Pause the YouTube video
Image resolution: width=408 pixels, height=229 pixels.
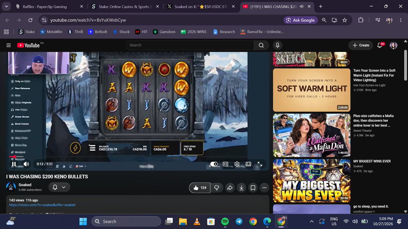pyautogui.click(x=14, y=164)
